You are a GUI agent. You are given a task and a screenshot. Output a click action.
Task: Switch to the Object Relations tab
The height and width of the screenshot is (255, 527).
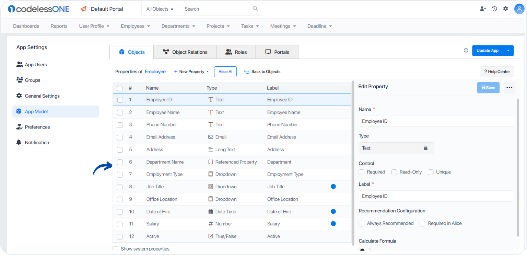click(x=185, y=52)
